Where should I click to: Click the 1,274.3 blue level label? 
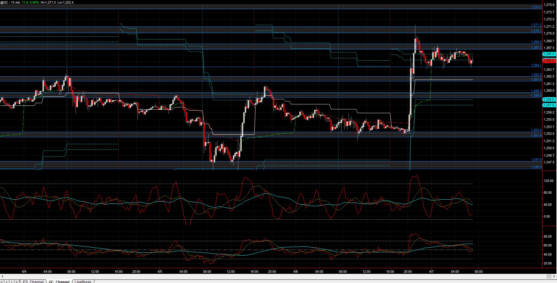tap(536, 7)
